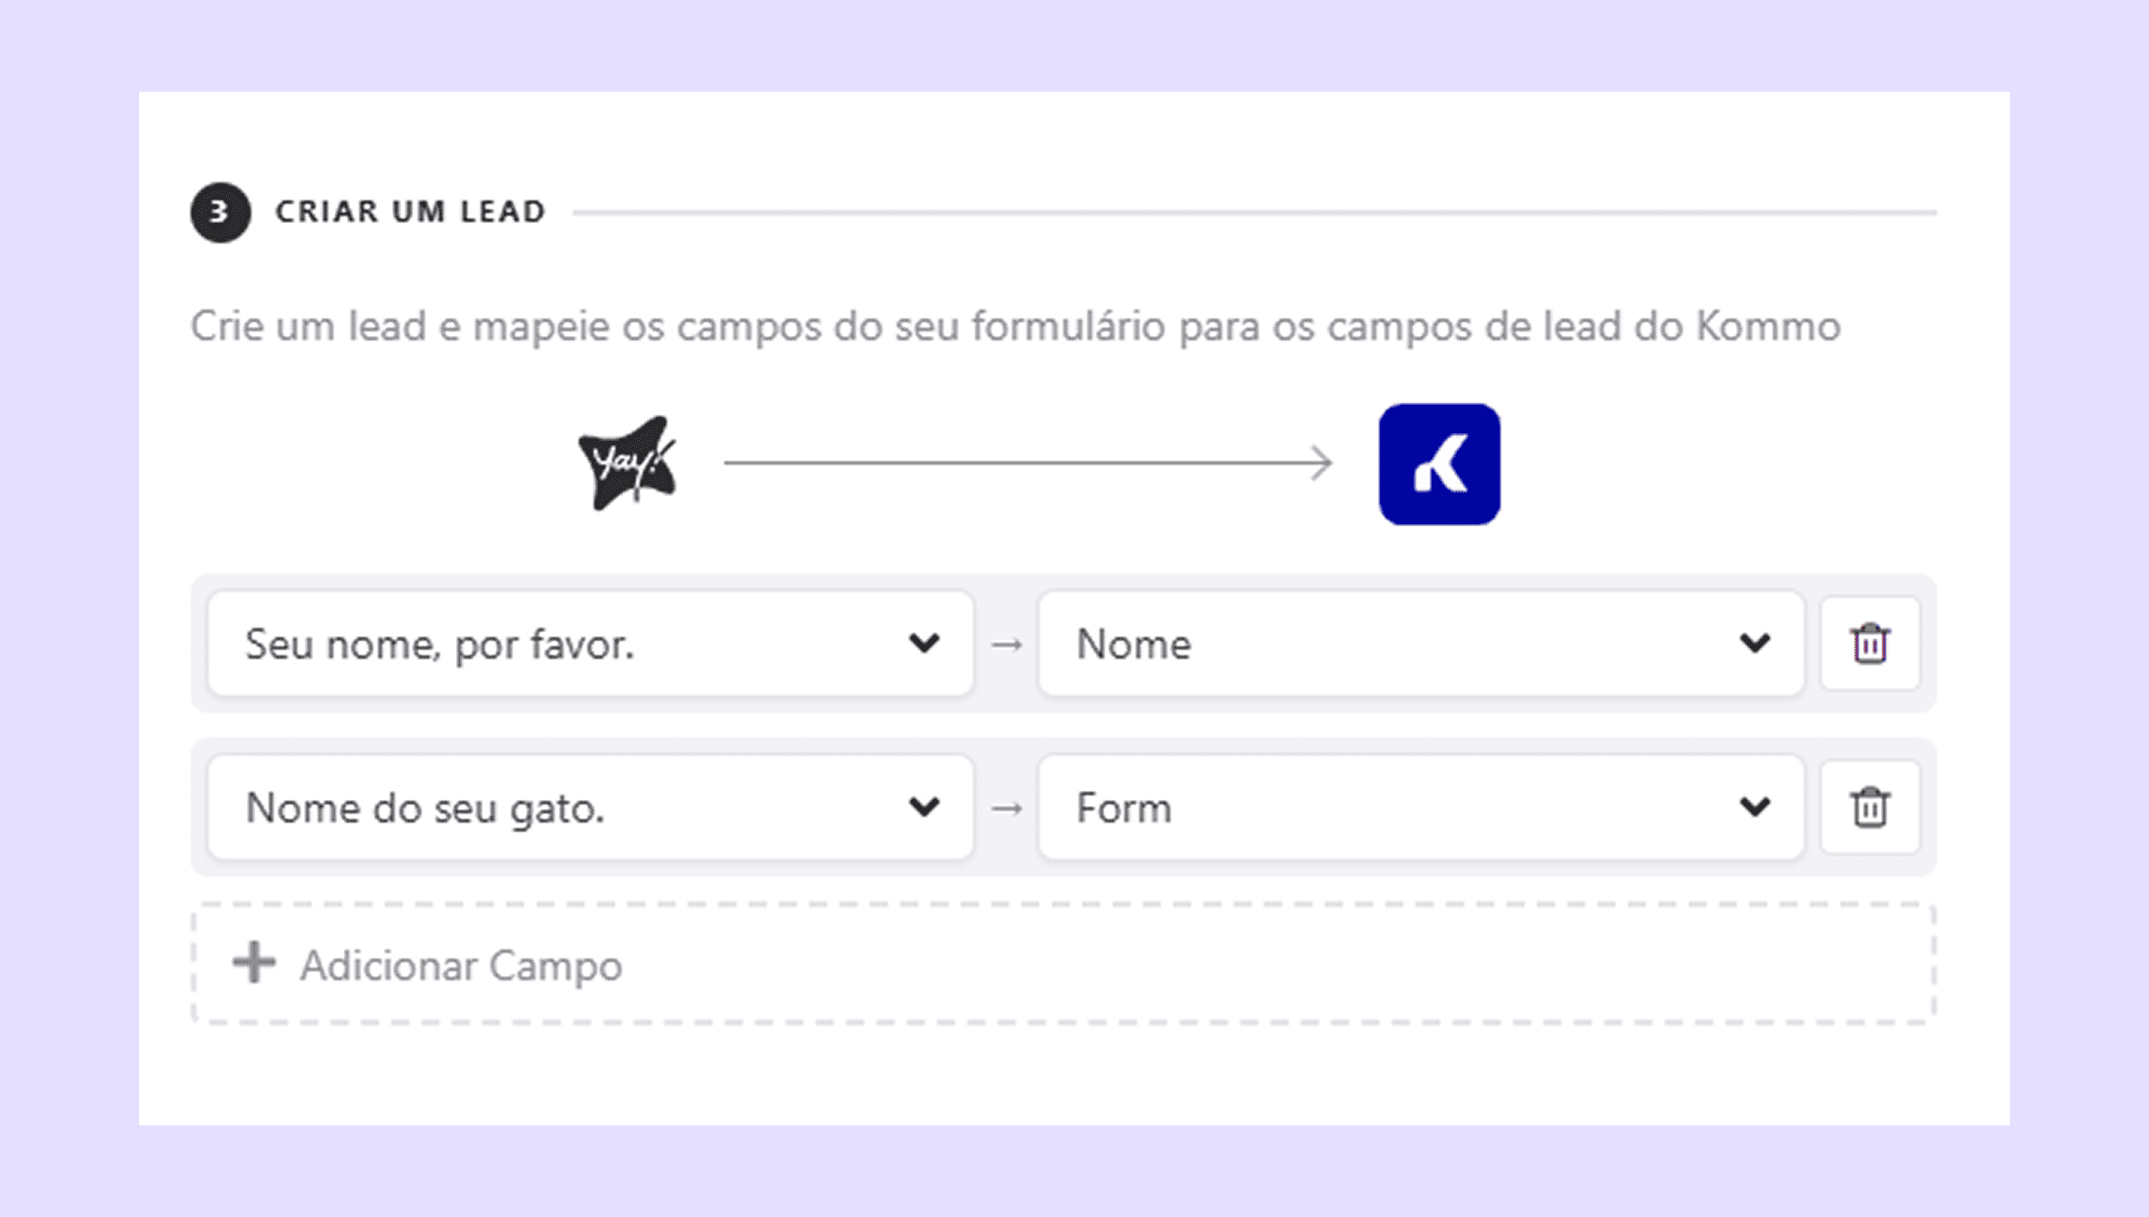2149x1217 pixels.
Task: Click the small arrow between 'gato' and 'Form'
Action: 1006,808
